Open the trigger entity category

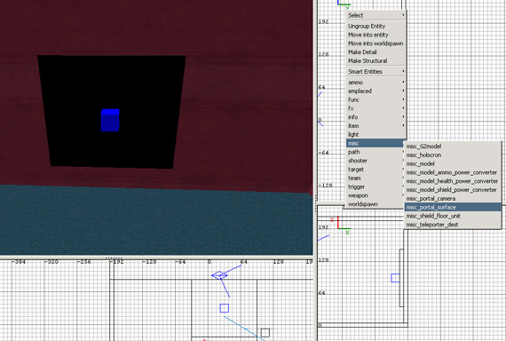(375, 187)
